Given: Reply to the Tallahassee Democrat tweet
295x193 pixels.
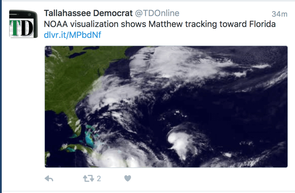Looking at the screenshot, I should 49,178.
